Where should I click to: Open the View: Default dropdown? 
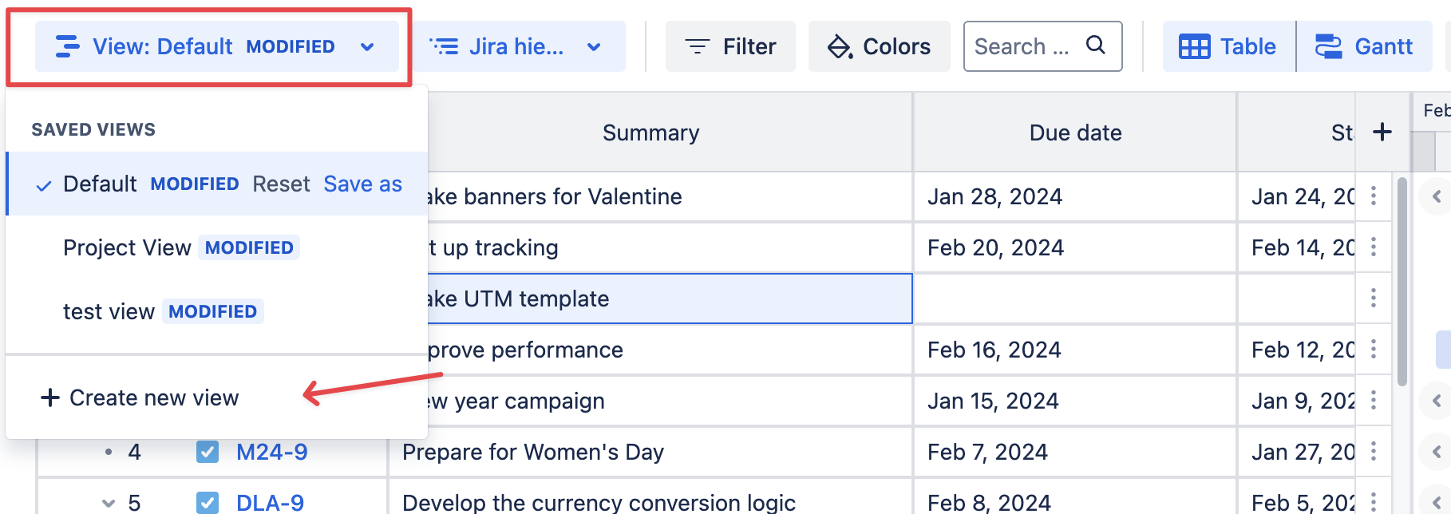[x=215, y=46]
